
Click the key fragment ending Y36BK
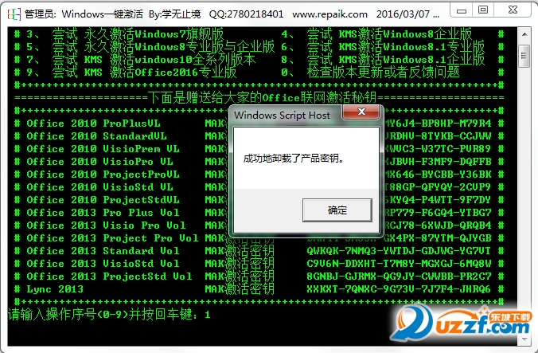(438, 174)
